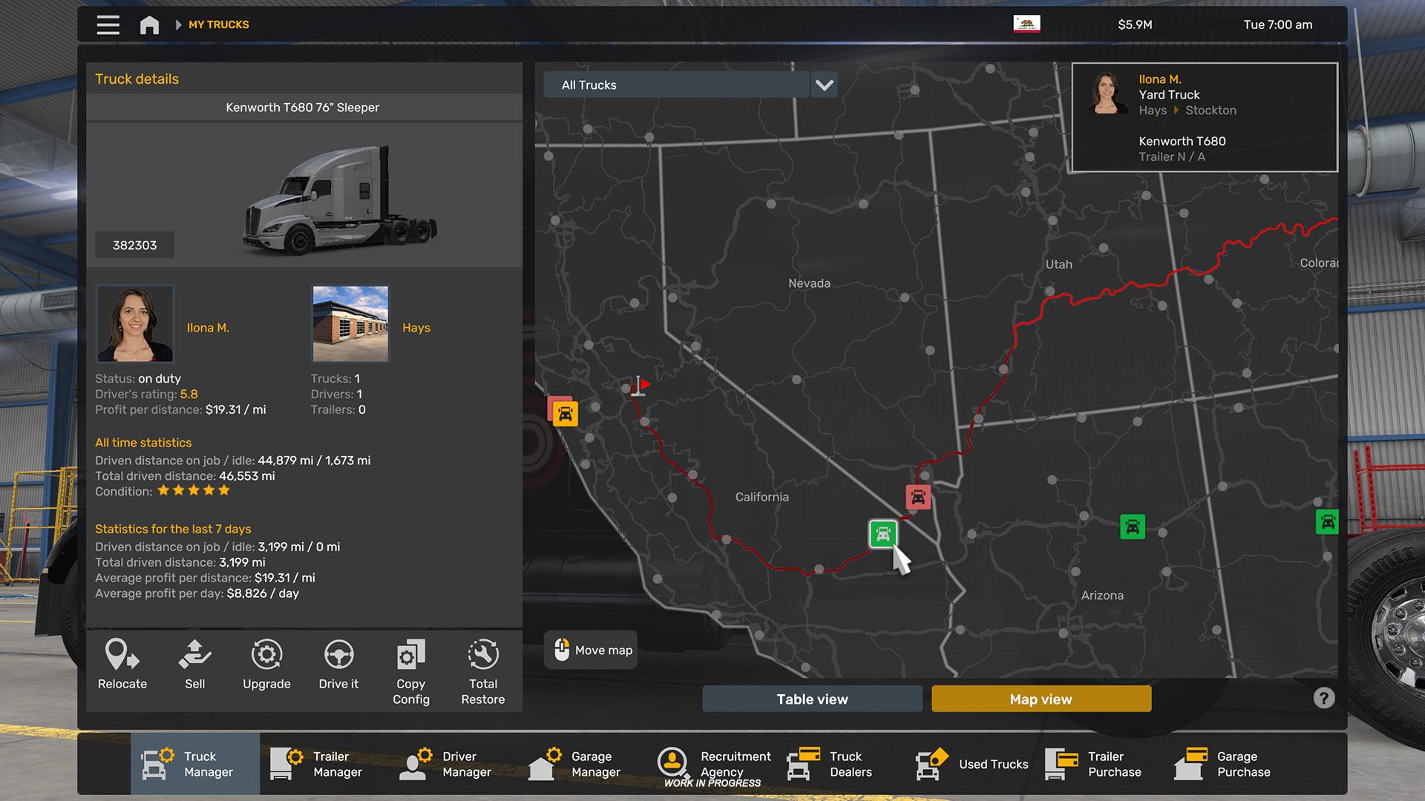This screenshot has width=1425, height=801.
Task: Expand the All Trucks dropdown arrow
Action: 824,85
